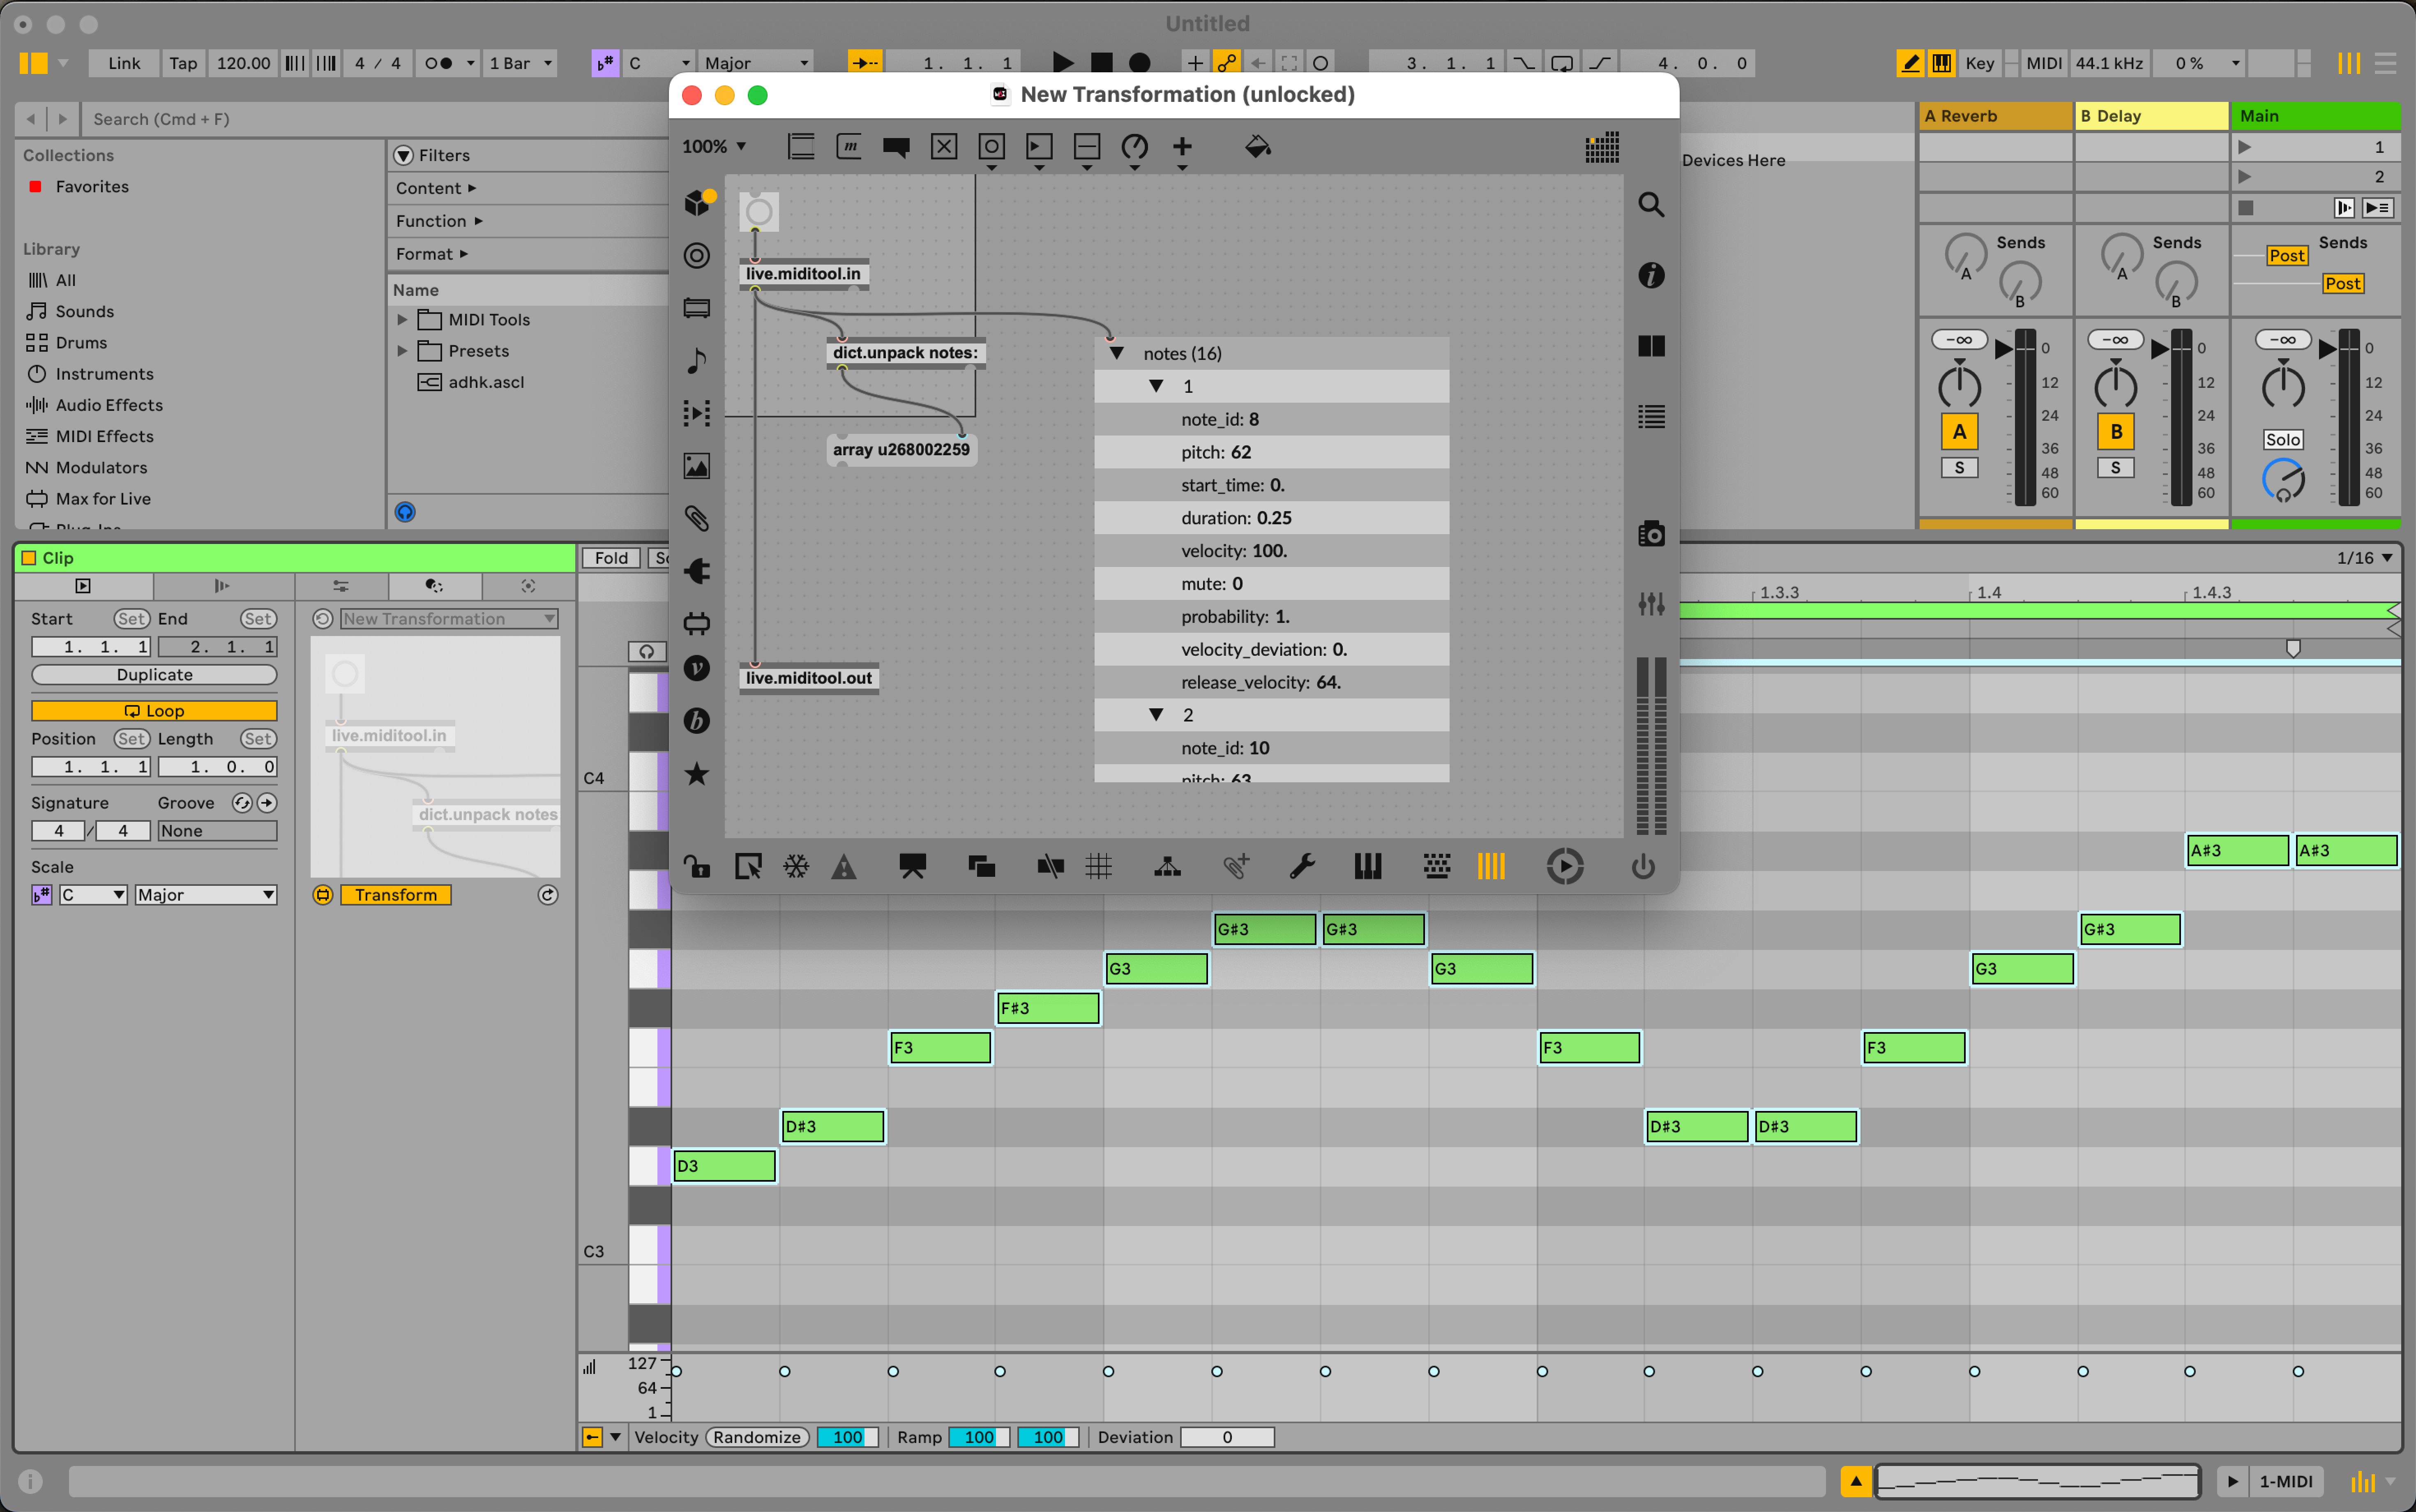Open the paperclip attachments icon in Max sidebar
The image size is (2416, 1512).
tap(697, 518)
